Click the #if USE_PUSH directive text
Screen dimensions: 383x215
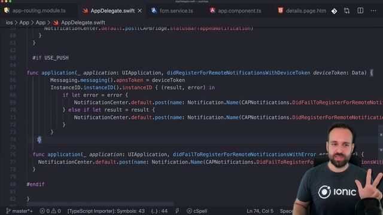[50, 58]
